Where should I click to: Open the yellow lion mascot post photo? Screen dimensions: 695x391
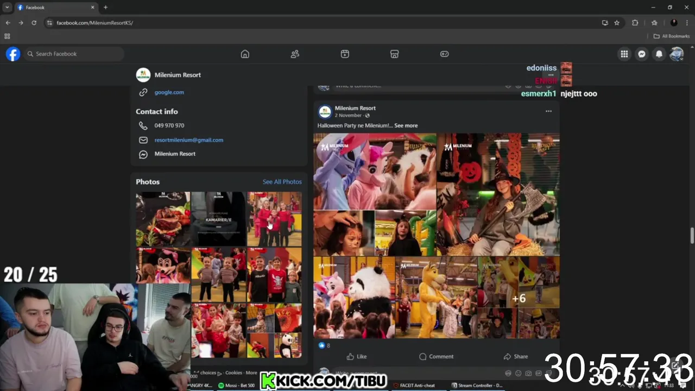point(436,298)
